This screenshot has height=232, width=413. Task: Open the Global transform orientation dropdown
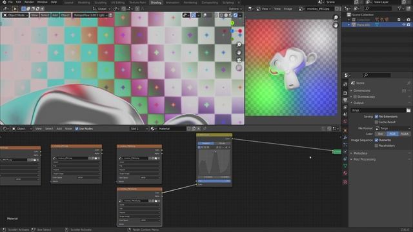101,8
